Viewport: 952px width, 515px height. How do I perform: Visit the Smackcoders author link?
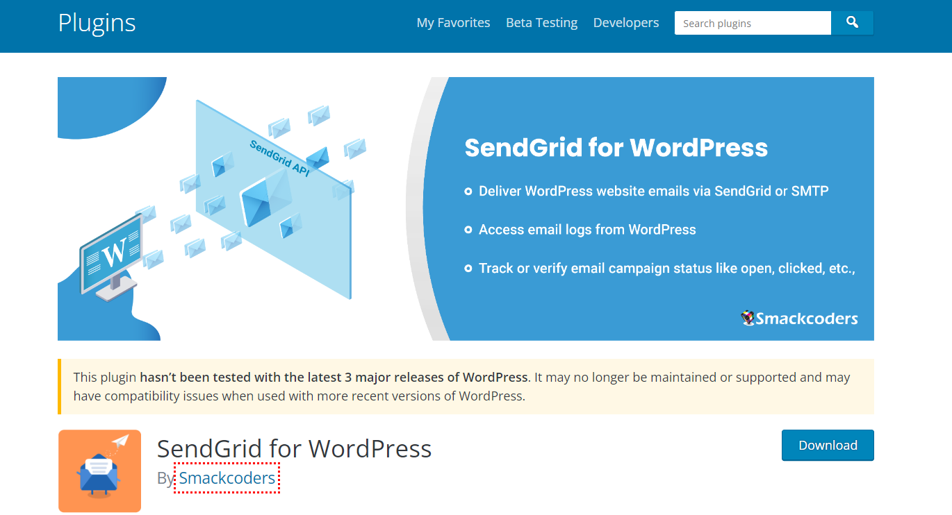[x=227, y=478]
